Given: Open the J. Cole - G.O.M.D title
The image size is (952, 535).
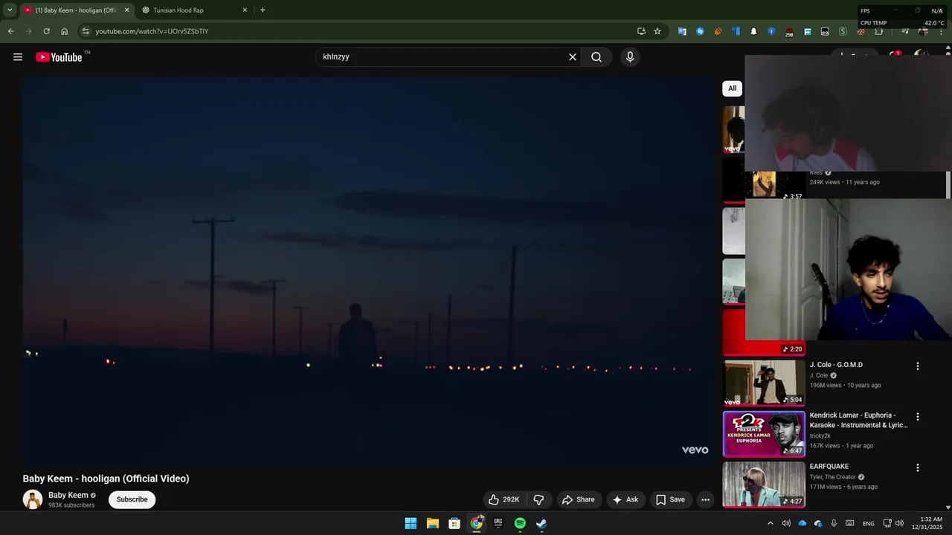Looking at the screenshot, I should (x=836, y=365).
